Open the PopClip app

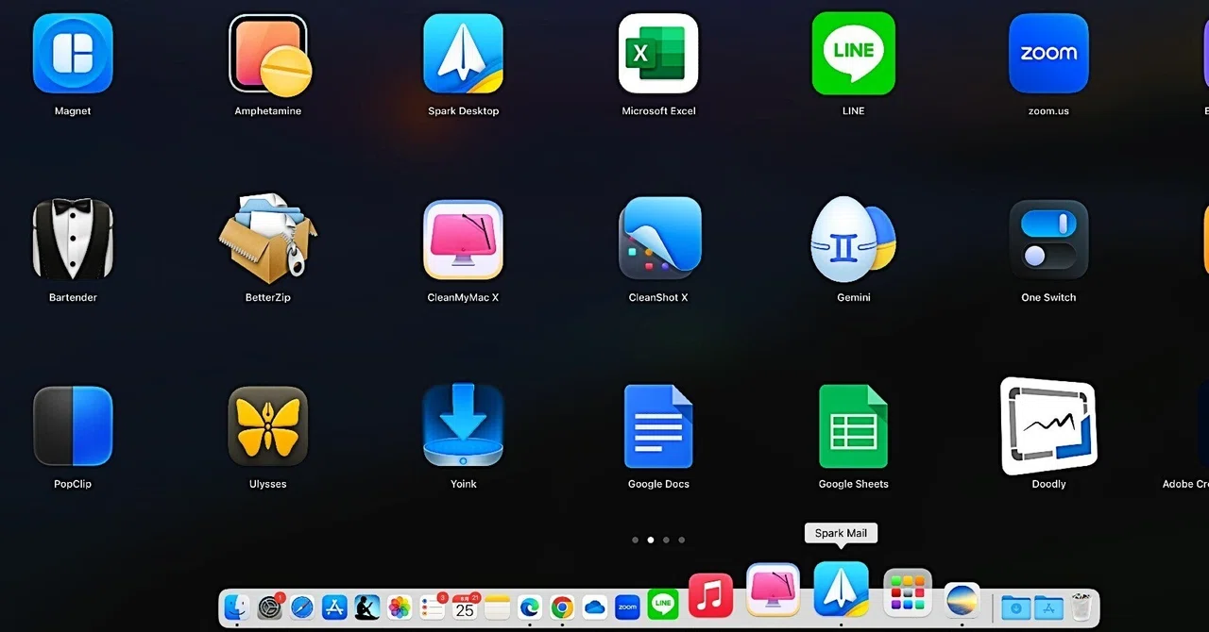[73, 426]
